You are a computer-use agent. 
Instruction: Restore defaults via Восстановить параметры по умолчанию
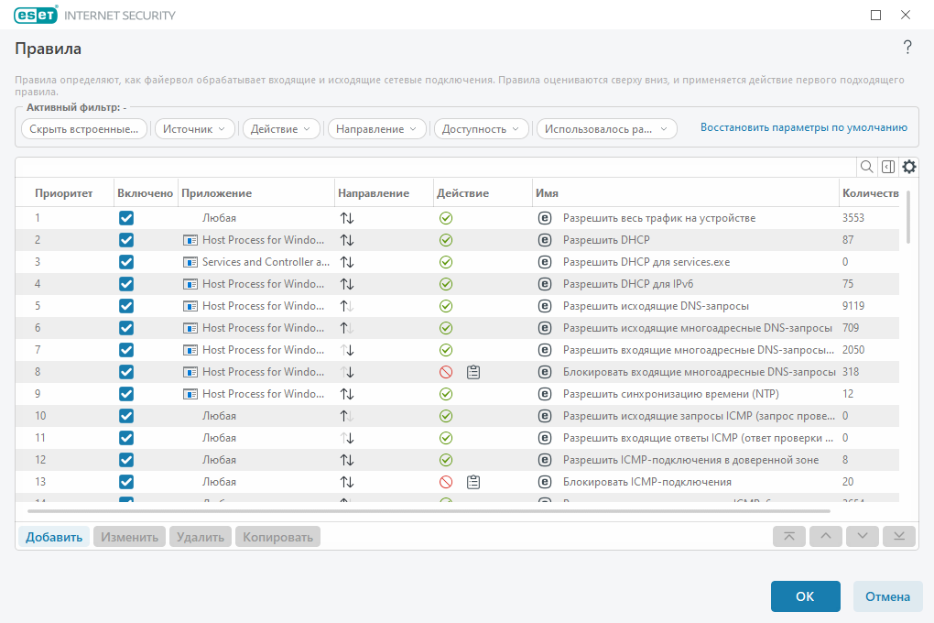pos(804,127)
